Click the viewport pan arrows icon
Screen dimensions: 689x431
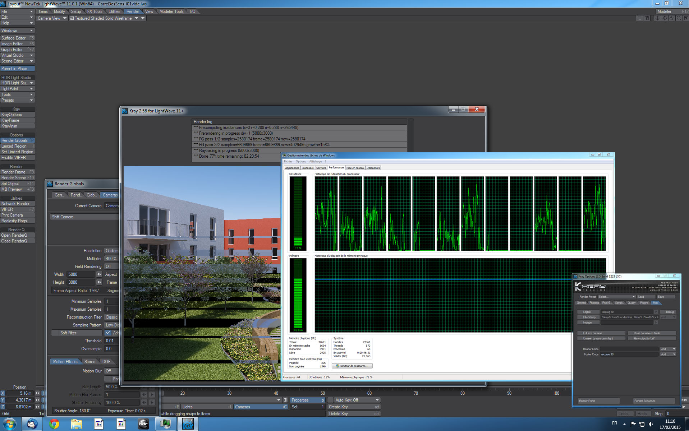665,18
